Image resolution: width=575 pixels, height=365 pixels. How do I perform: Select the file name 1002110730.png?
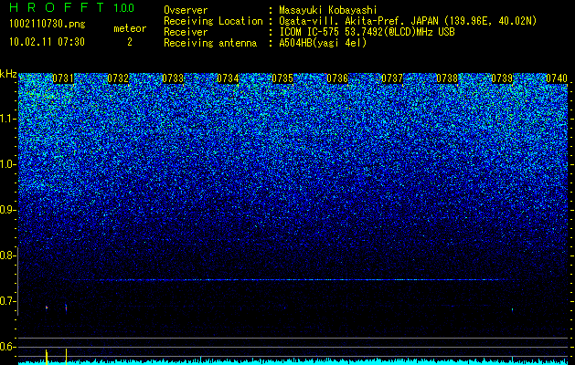point(48,24)
